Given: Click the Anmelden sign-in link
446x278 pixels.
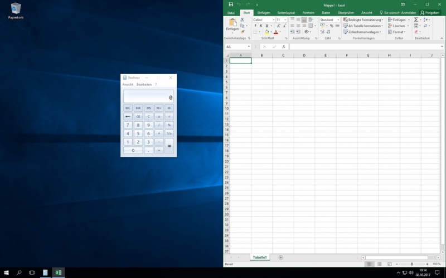Looking at the screenshot, I should coord(409,13).
